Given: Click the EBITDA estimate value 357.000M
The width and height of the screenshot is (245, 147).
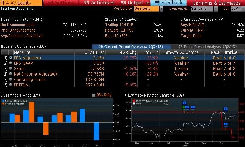Looking at the screenshot, I should click(x=95, y=85).
